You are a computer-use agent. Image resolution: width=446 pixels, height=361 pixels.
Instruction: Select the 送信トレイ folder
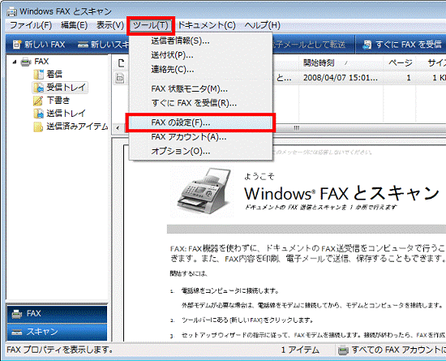(66, 114)
